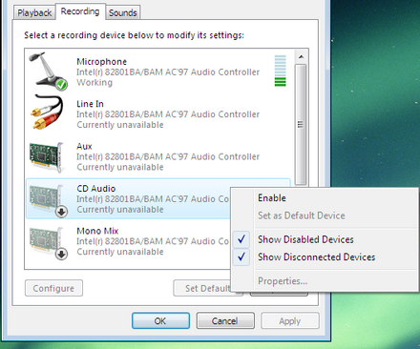Screen dimensions: 420x349
Task: Click Currently unavailable under Line In
Action: (x=120, y=125)
